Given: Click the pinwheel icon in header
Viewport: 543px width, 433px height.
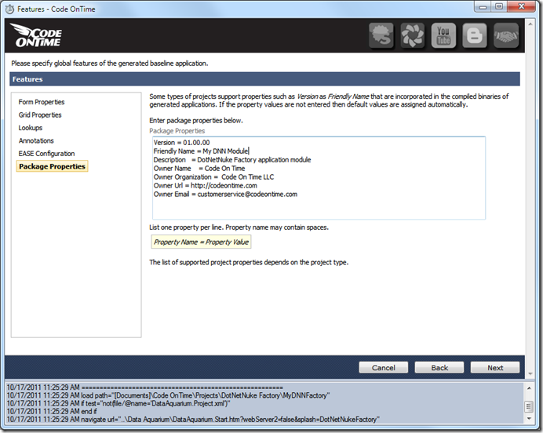Looking at the screenshot, I should tap(413, 35).
